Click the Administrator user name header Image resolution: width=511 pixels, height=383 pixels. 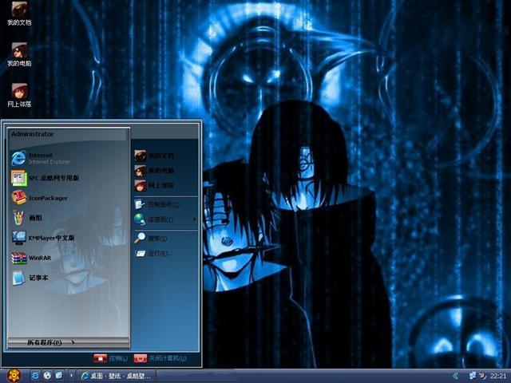33,134
